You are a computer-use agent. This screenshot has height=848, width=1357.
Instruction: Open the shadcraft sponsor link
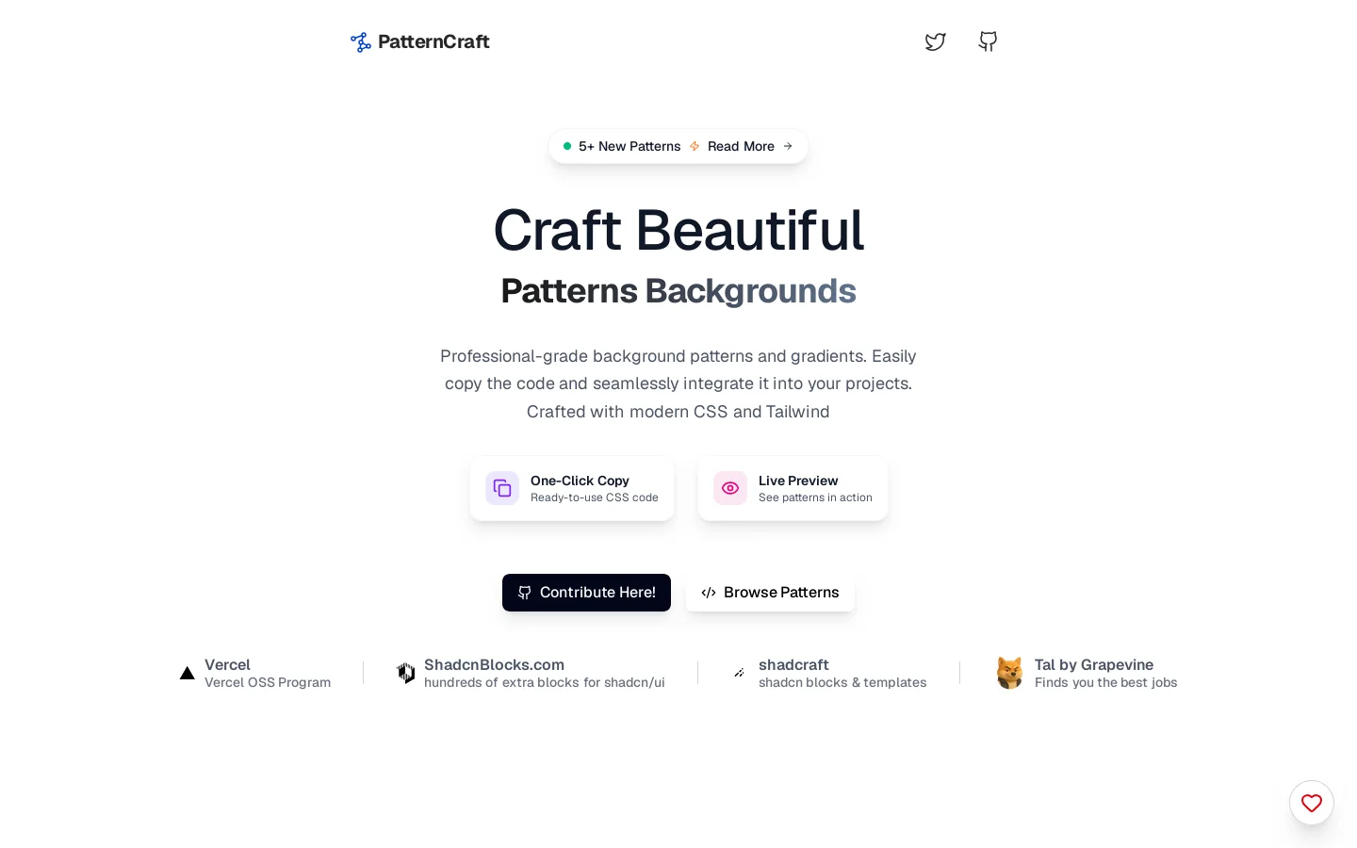click(x=829, y=673)
